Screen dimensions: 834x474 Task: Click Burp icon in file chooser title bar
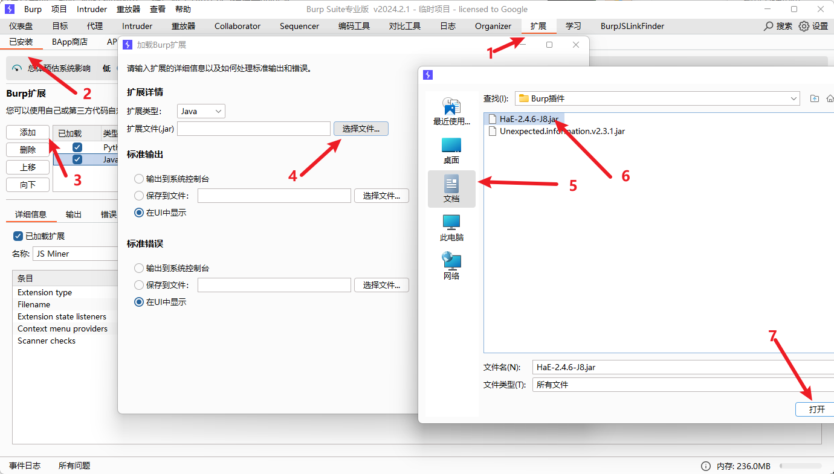point(428,75)
